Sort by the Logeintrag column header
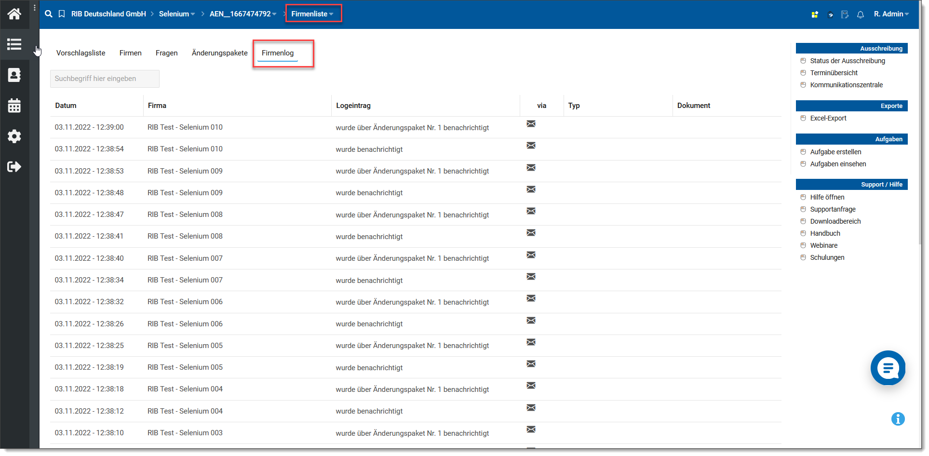 353,106
